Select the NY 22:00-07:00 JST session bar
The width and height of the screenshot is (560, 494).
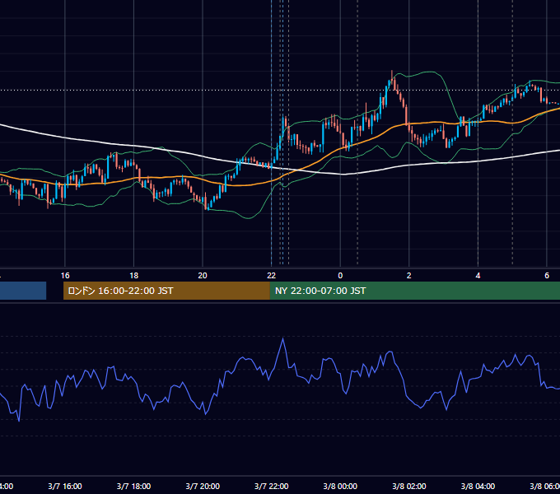[414, 291]
